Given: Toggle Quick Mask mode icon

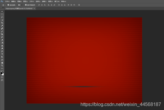Looking at the screenshot, I should [2, 77].
